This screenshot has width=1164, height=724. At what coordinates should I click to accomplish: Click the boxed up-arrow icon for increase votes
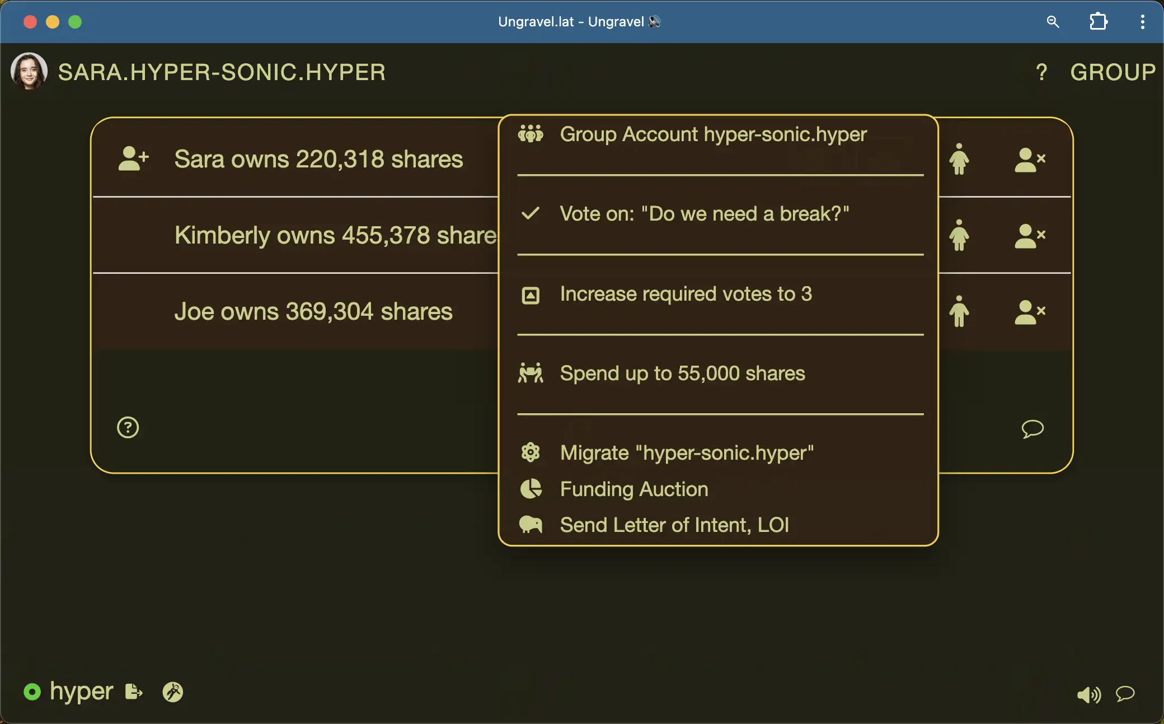pos(531,295)
